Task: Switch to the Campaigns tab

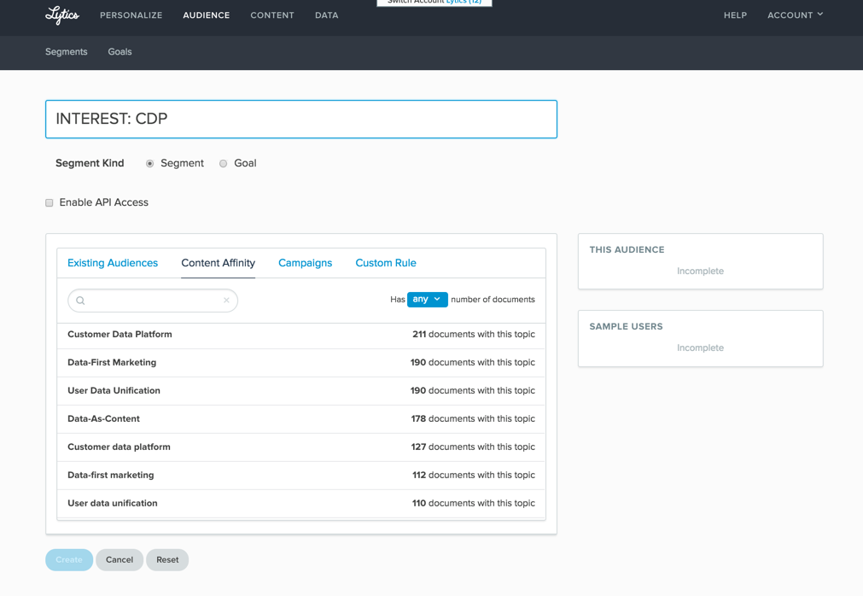Action: 306,263
